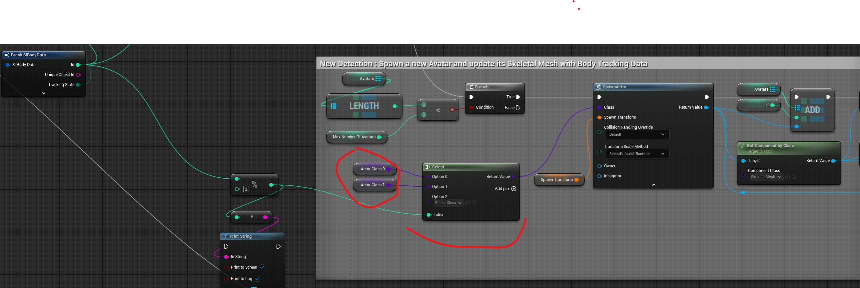Open the Skeletal Mesh Component Class dropdown
The width and height of the screenshot is (860, 288).
[x=766, y=177]
